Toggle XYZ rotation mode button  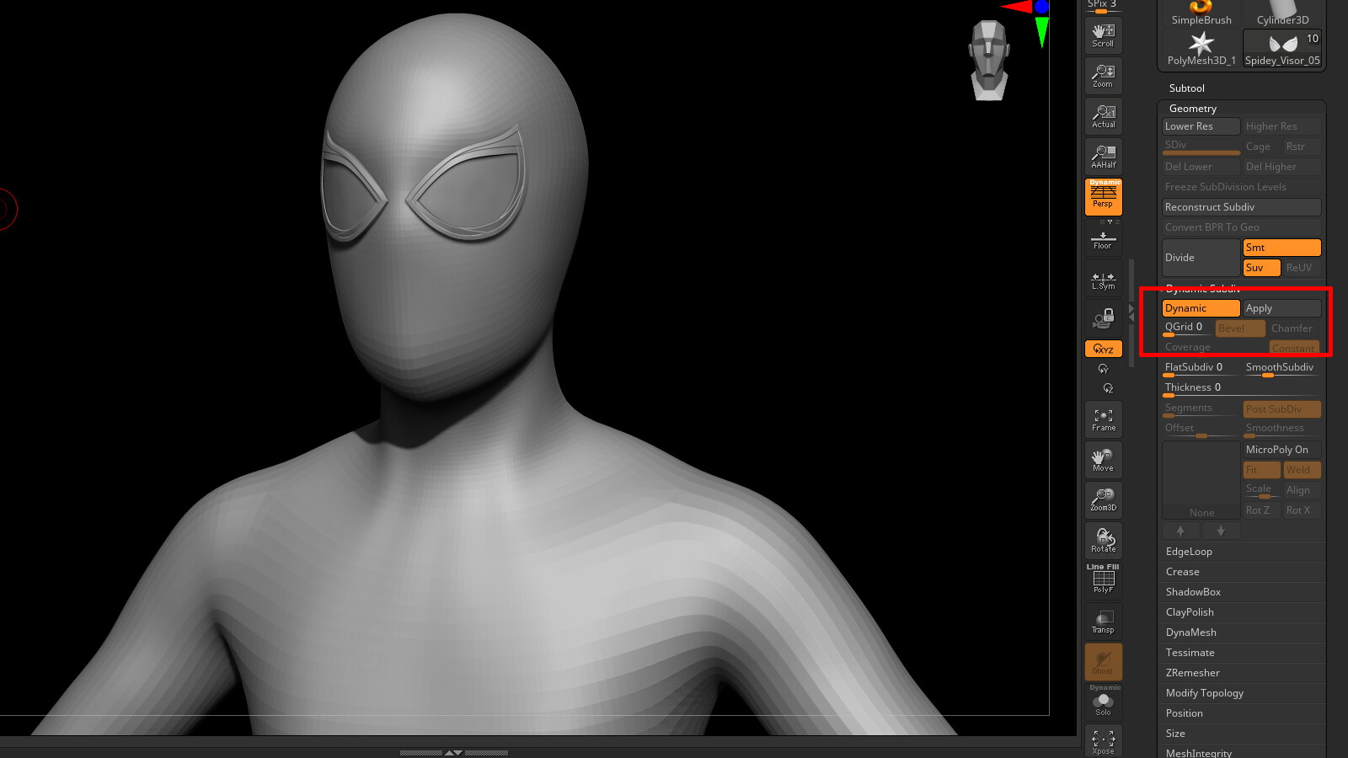click(x=1103, y=349)
